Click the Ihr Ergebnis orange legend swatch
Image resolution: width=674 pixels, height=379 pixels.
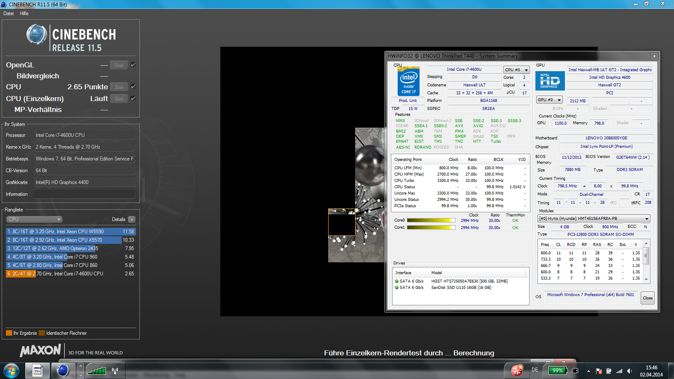9,333
